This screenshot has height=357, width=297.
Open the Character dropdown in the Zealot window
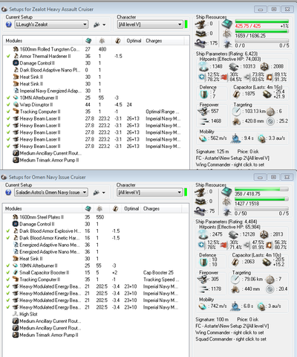click(x=150, y=25)
